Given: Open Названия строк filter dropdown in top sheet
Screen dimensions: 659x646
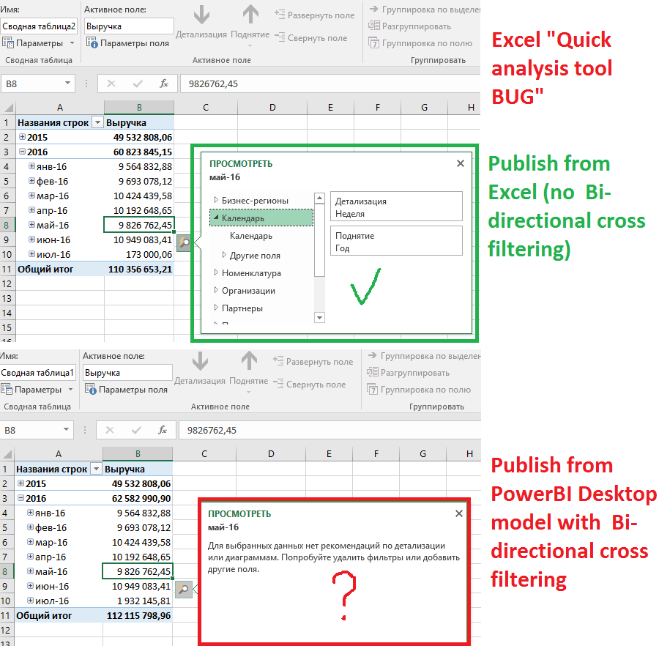Looking at the screenshot, I should (97, 122).
